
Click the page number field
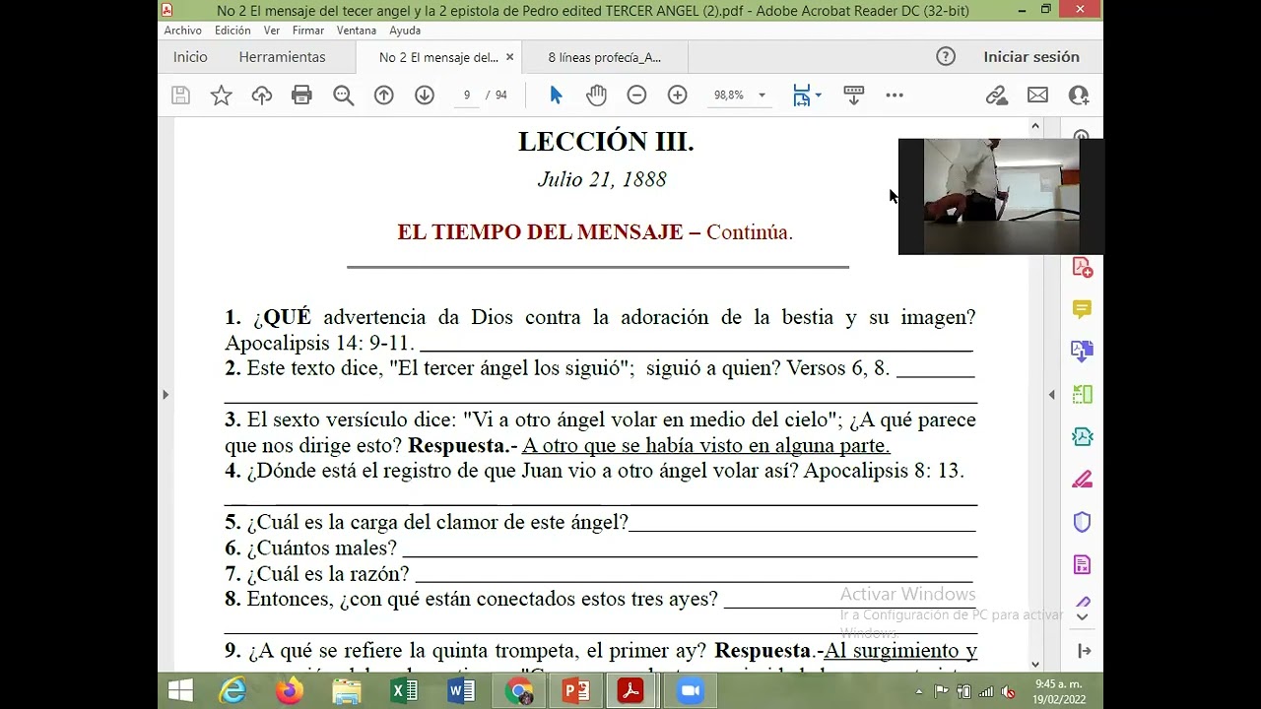click(x=467, y=96)
